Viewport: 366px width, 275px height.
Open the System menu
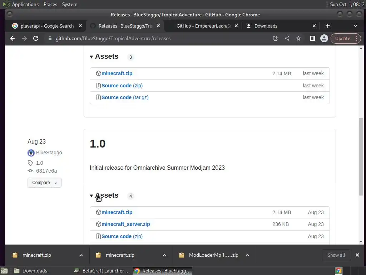(x=70, y=4)
